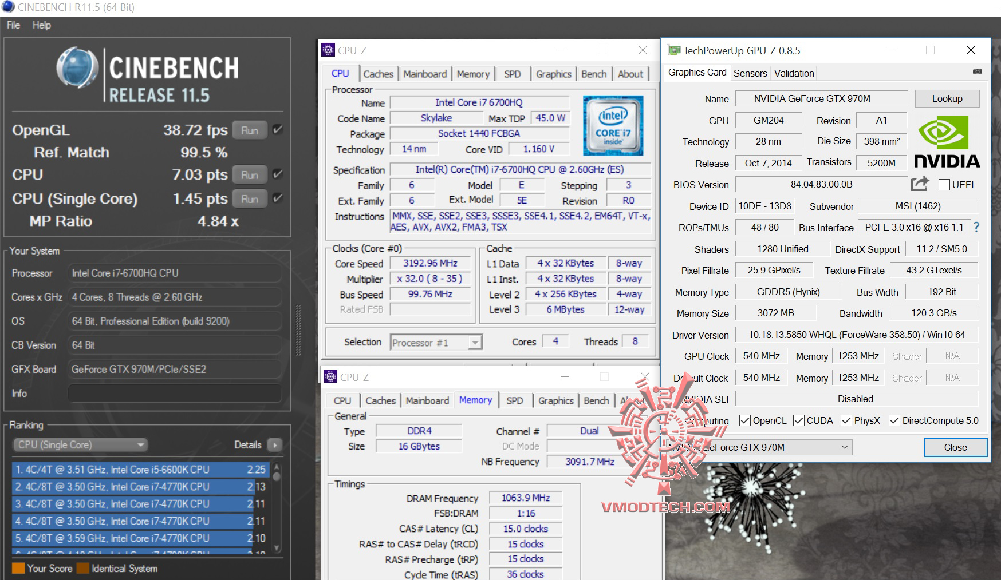This screenshot has height=580, width=1001.
Task: Click the Subvendor value MSI (1462)
Action: pyautogui.click(x=918, y=206)
